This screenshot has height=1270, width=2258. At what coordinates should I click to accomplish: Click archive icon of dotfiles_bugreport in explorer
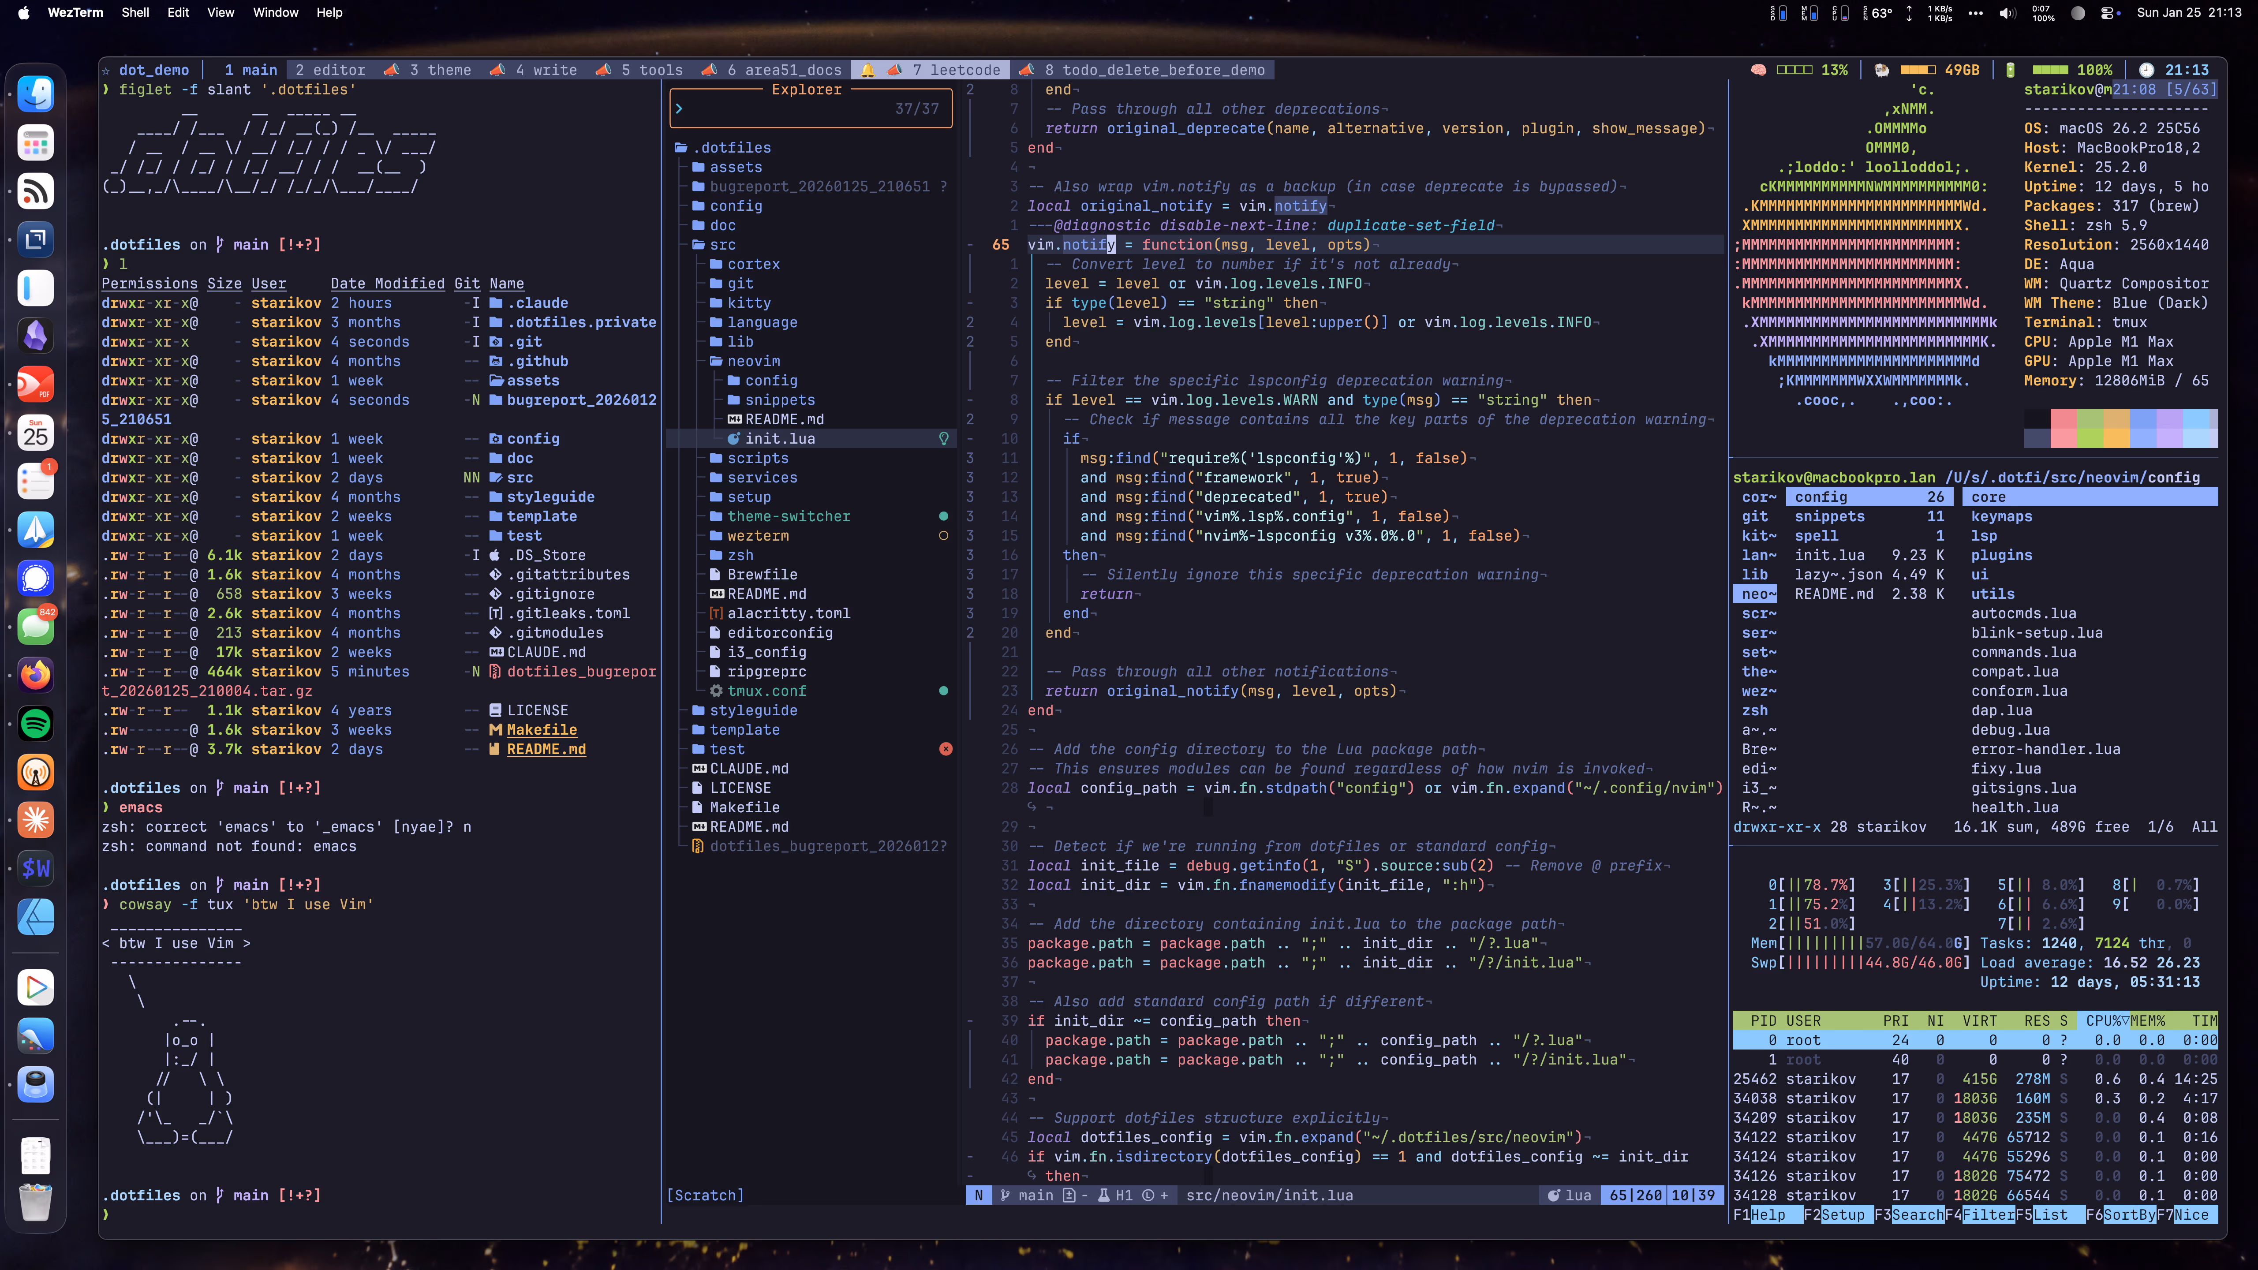699,847
